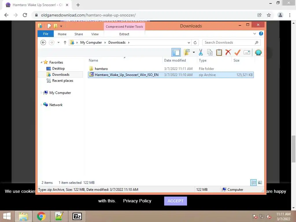Switch to the Home ribbon tab
This screenshot has width=296, height=222.
(x=62, y=34)
